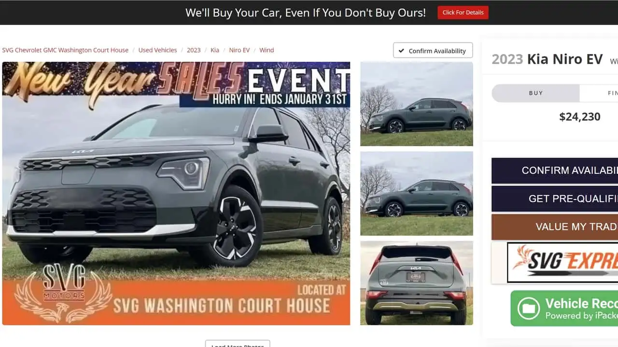Viewport: 618px width, 347px height.
Task: Select the rear-view Kia thumbnail
Action: point(417,283)
